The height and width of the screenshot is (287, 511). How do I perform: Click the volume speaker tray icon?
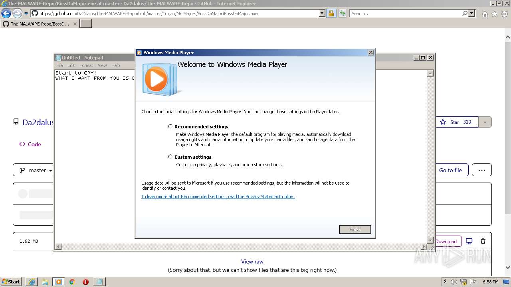coord(454,282)
